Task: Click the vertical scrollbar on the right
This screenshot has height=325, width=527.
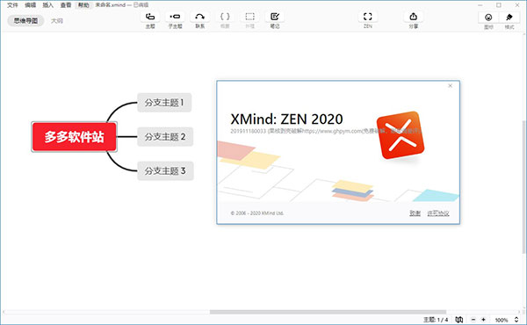Action: tap(524, 187)
